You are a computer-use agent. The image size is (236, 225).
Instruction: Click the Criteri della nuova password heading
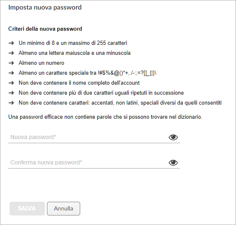click(x=45, y=29)
